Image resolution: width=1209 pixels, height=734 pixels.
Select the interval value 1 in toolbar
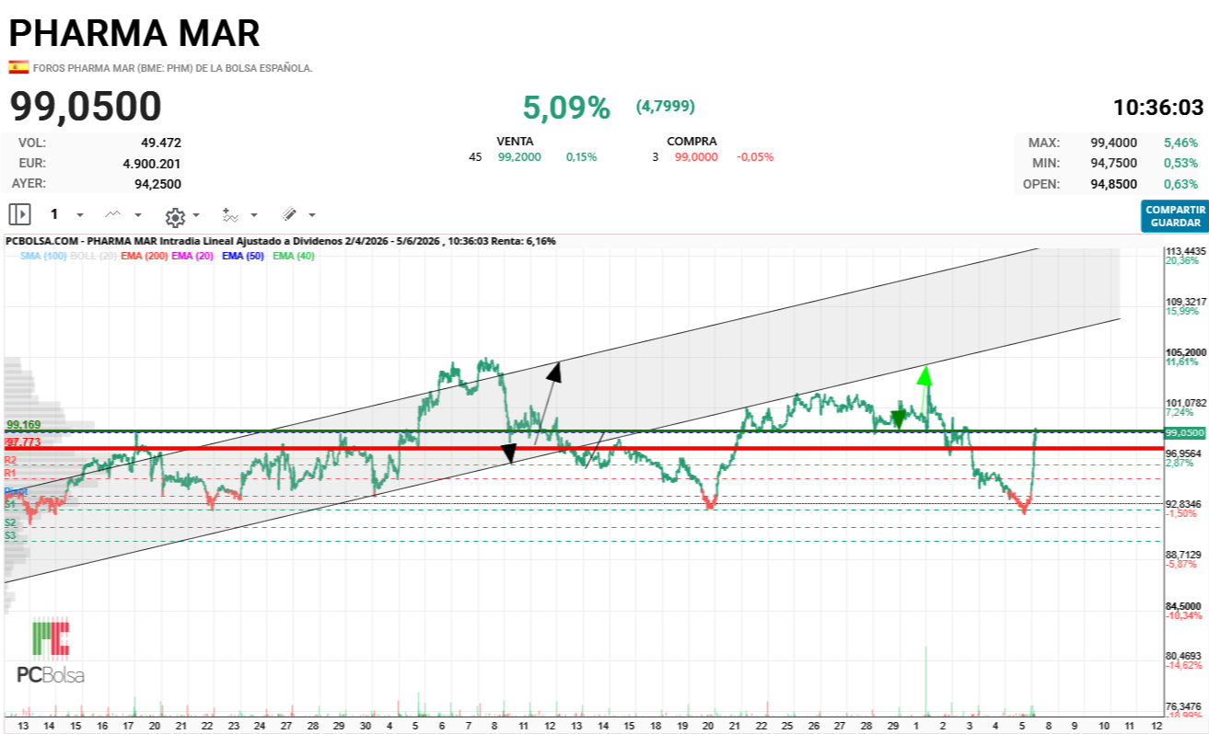click(x=54, y=214)
